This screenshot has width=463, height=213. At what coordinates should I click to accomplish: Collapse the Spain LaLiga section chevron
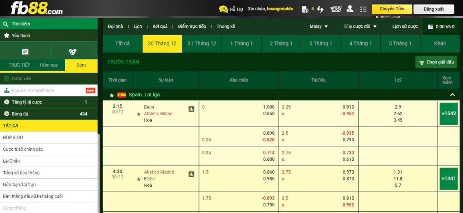click(x=452, y=95)
